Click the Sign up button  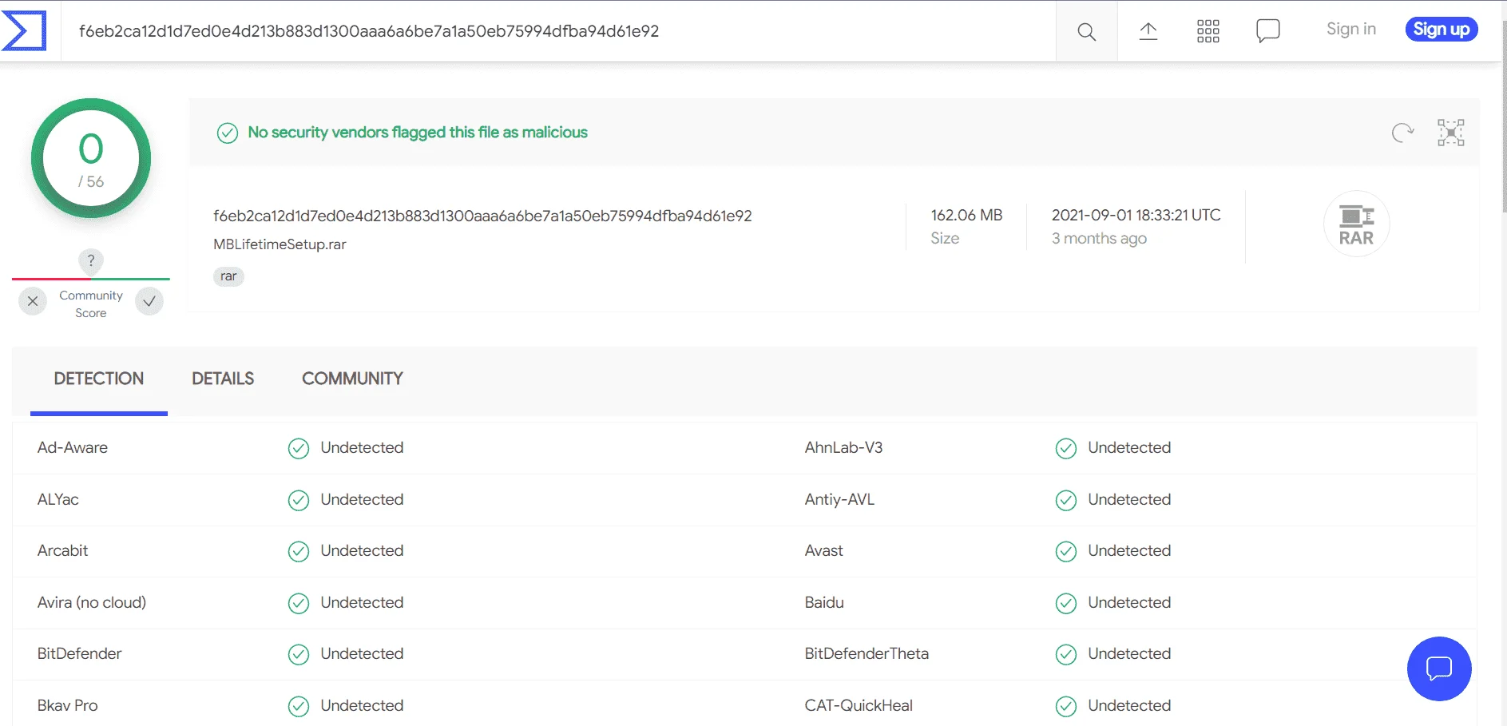coord(1442,30)
